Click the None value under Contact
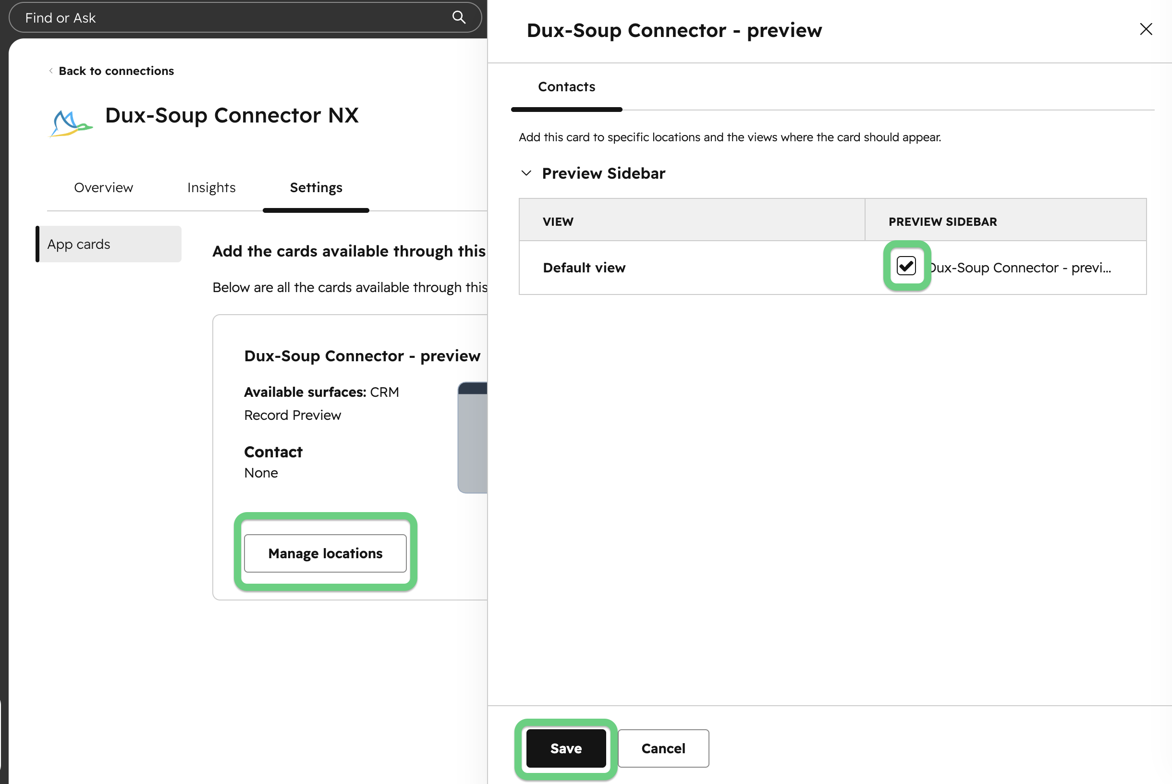Image resolution: width=1172 pixels, height=784 pixels. [261, 473]
